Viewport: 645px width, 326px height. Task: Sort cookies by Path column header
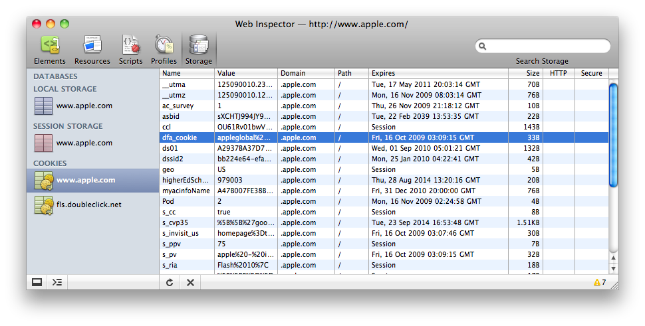(352, 73)
